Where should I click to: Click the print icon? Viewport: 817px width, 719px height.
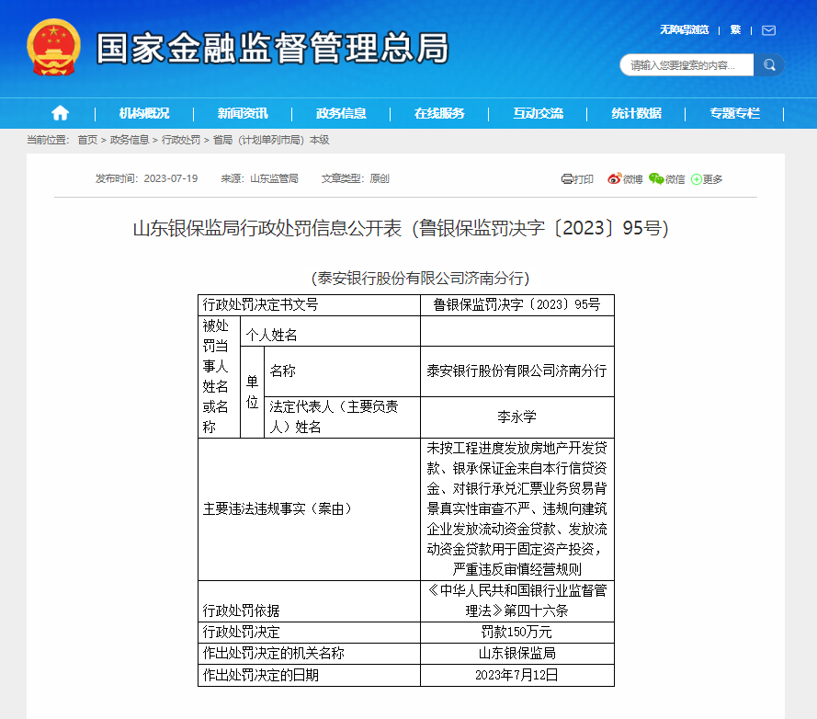(x=567, y=179)
